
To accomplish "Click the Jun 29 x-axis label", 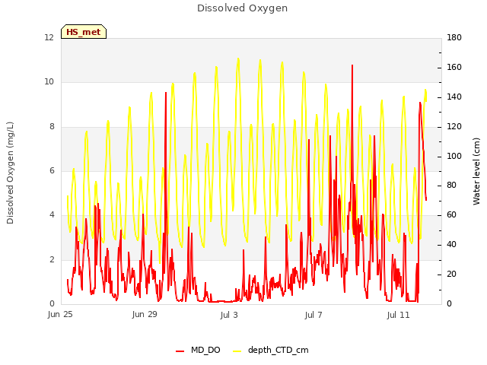I will (x=145, y=315).
